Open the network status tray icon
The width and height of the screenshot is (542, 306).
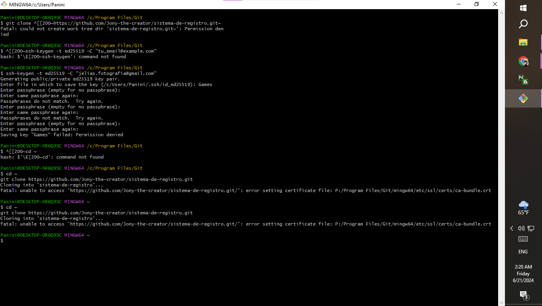[531, 228]
